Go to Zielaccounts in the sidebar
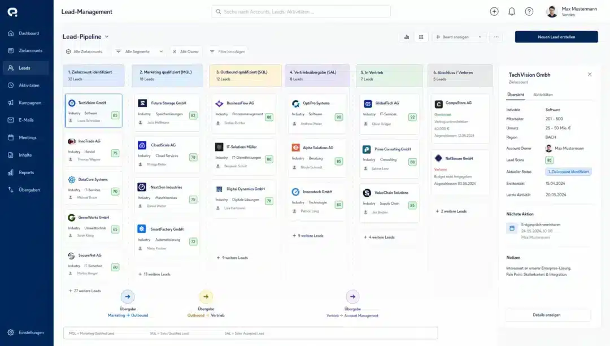Viewport: 610px width, 346px height. coord(25,50)
